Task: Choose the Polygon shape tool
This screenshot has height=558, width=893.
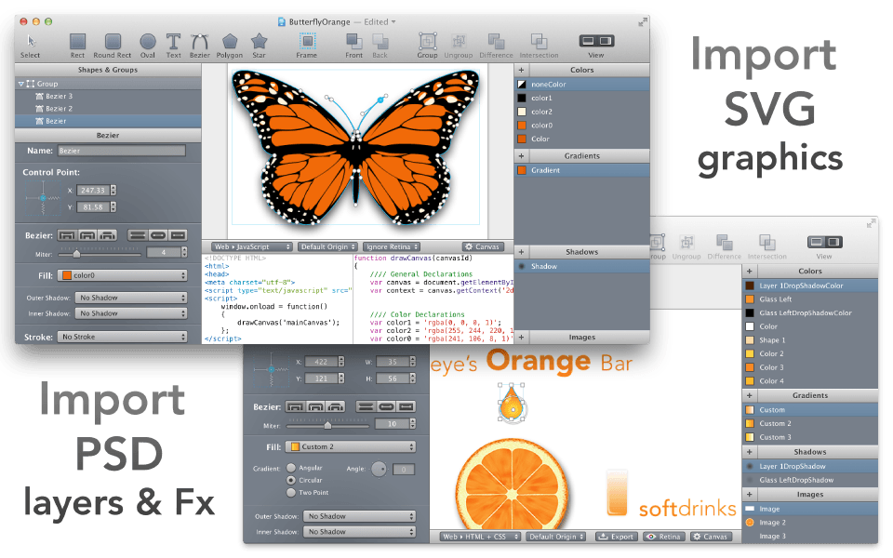Action: coord(230,42)
